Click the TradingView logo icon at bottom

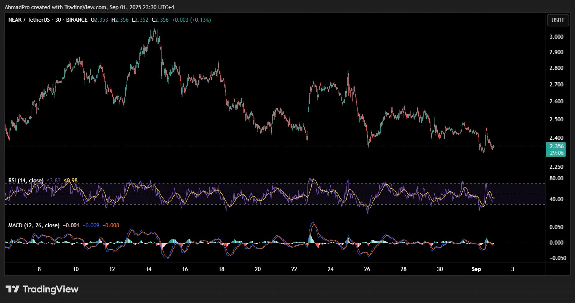[13, 289]
